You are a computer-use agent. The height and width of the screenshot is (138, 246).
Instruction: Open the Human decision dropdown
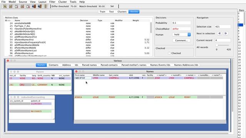[181, 34]
